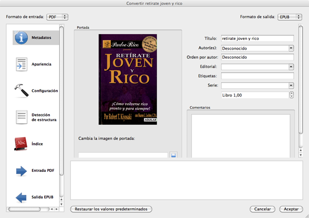This screenshot has height=218, width=309.
Task: Open the Índice section label
Action: (37, 144)
